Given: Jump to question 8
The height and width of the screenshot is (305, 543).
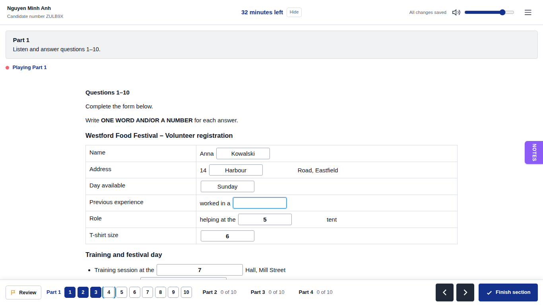Looking at the screenshot, I should click(161, 292).
